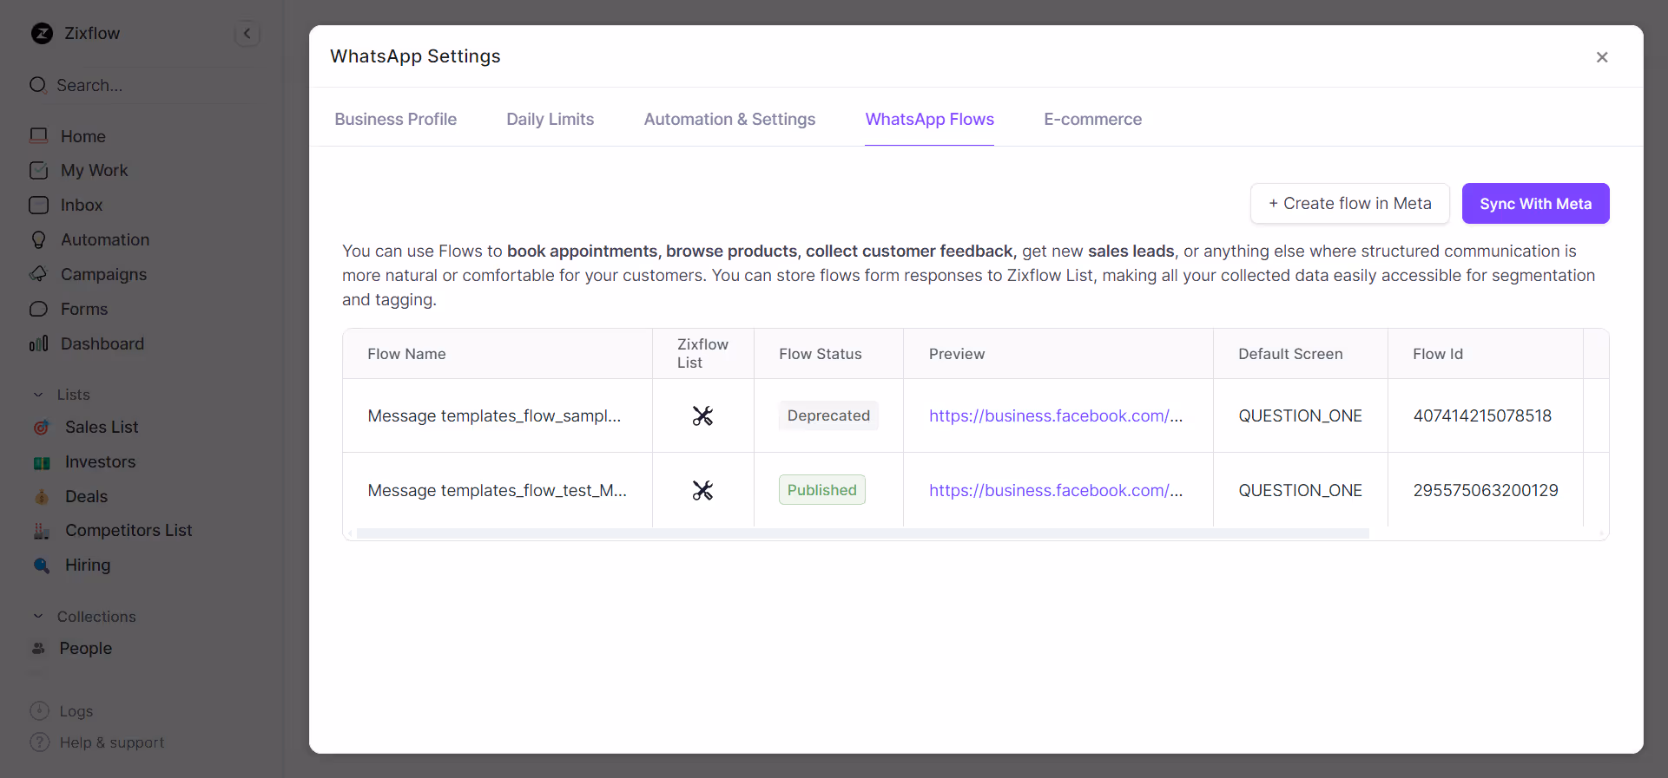Click the Automation bulb icon
Viewport: 1668px width, 778px height.
pyautogui.click(x=39, y=239)
